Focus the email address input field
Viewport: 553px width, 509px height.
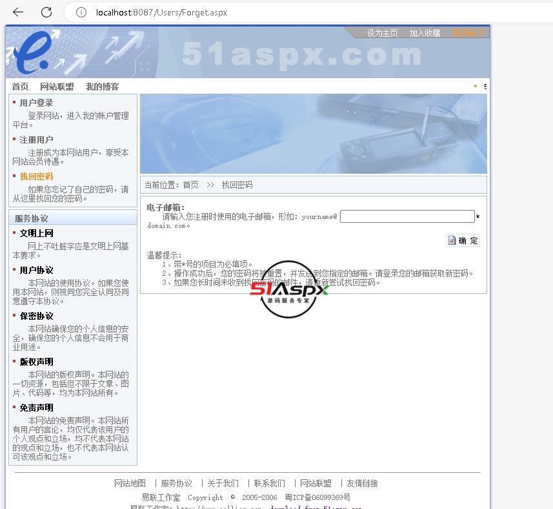tap(407, 216)
